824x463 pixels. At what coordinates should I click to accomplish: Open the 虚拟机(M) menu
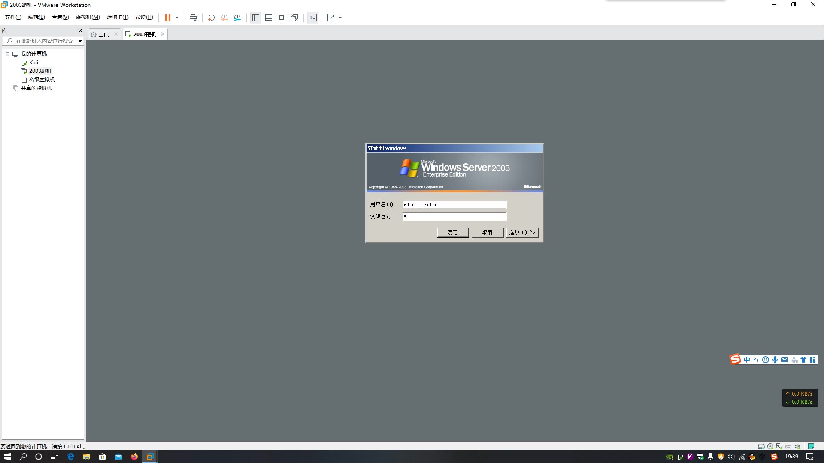(x=88, y=17)
